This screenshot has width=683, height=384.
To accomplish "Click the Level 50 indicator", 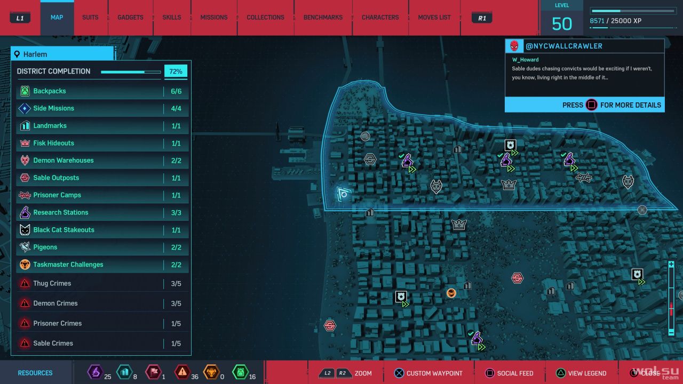I will pos(562,18).
